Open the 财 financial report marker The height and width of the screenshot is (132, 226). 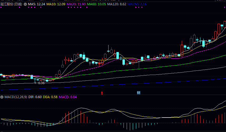(139, 93)
